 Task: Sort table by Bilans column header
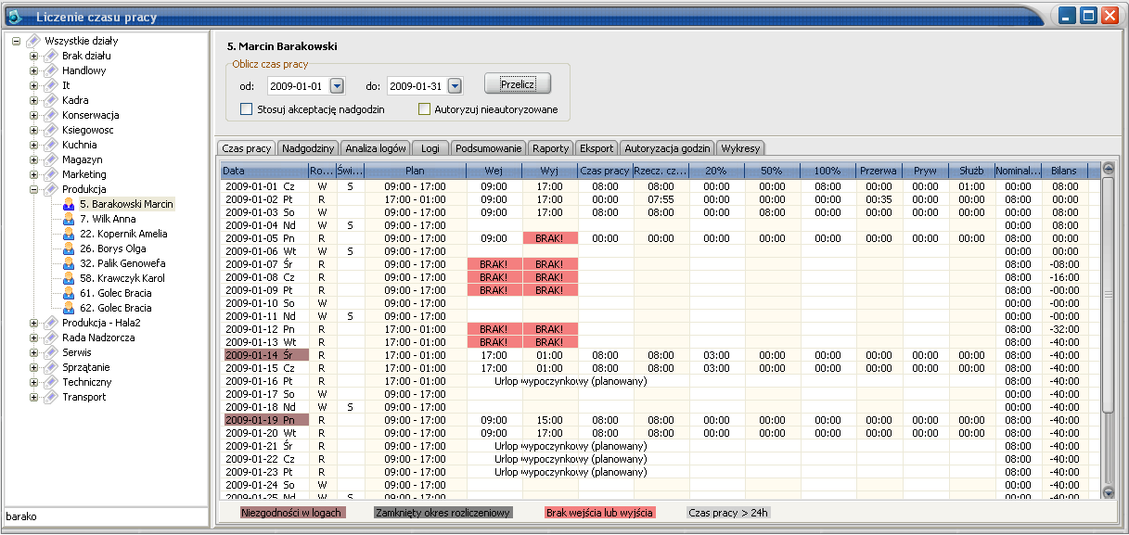[1064, 172]
